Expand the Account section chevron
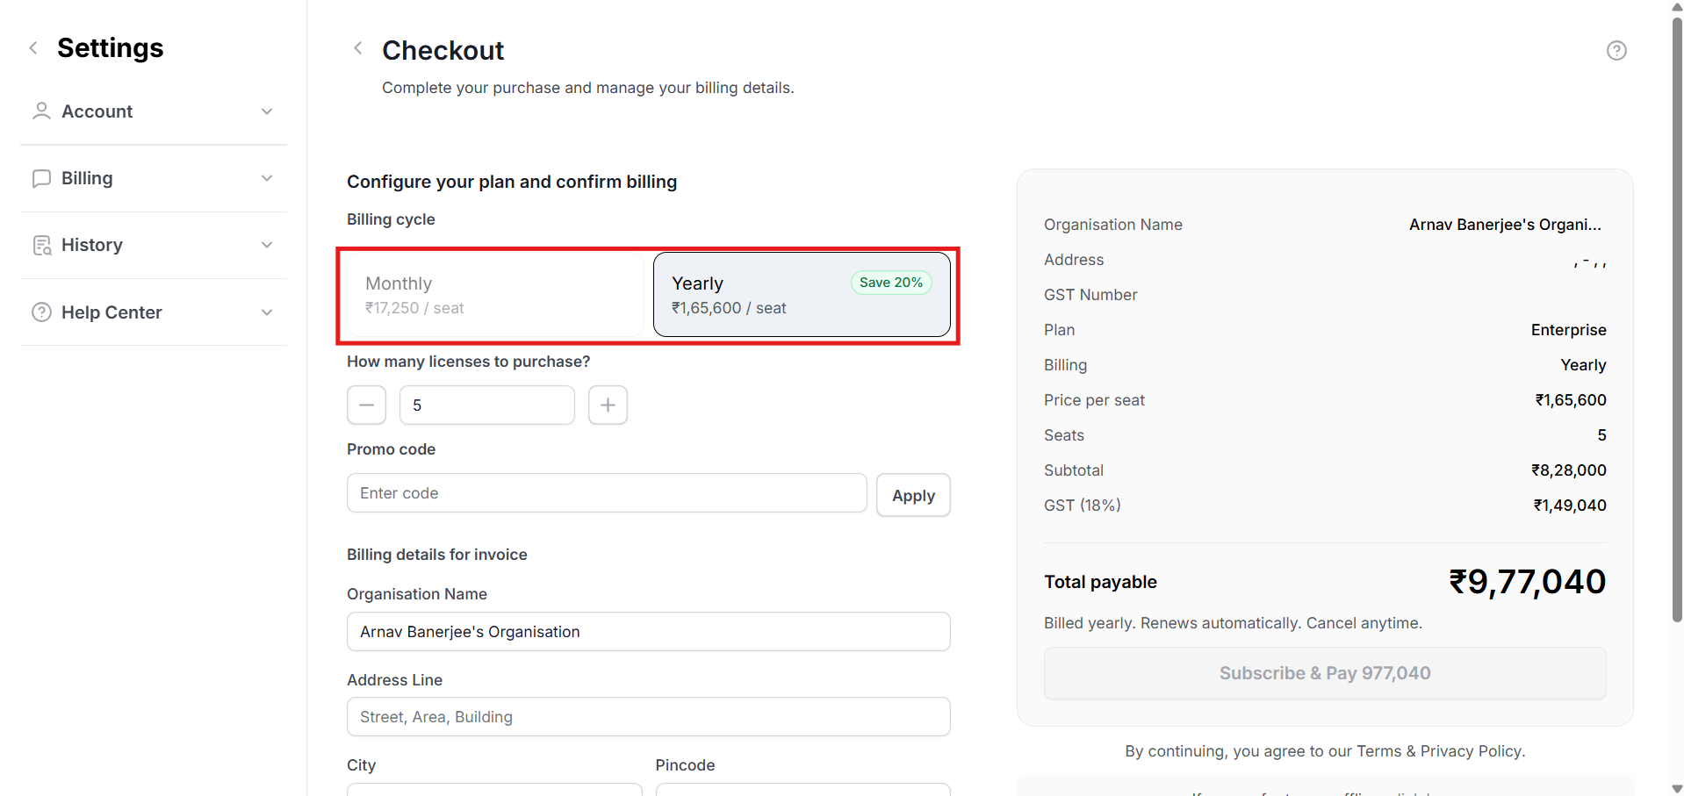Image resolution: width=1684 pixels, height=796 pixels. 267,111
